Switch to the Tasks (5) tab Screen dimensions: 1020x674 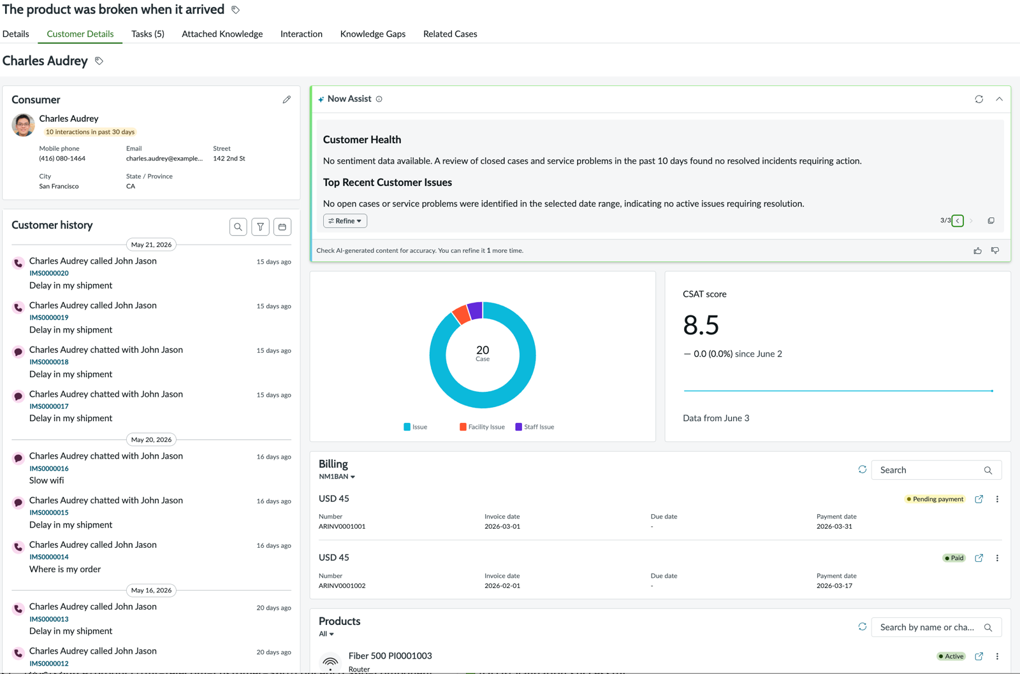148,34
